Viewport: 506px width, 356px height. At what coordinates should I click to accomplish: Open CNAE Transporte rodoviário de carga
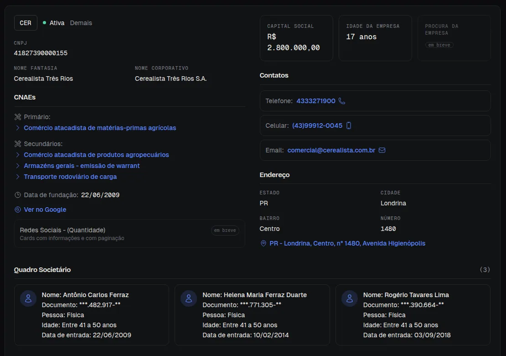pos(70,177)
